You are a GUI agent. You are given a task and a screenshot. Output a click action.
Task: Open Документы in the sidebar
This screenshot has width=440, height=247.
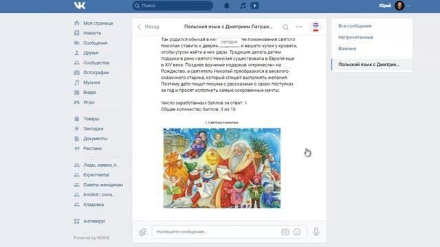click(95, 139)
